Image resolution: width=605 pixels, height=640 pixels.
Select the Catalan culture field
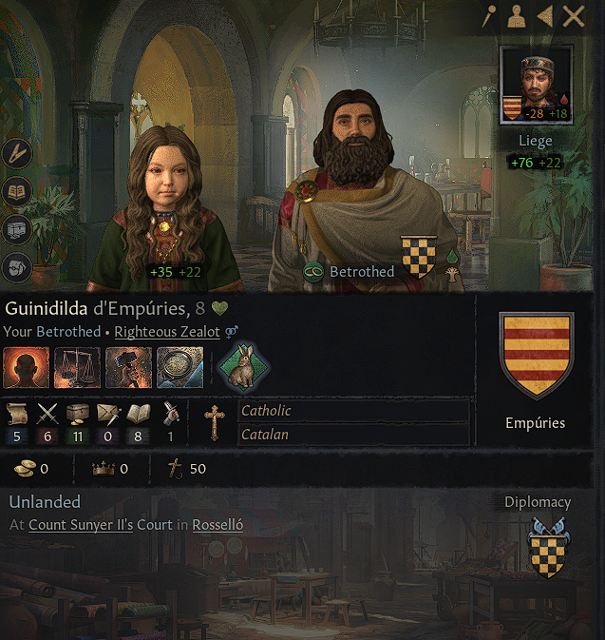click(x=353, y=435)
